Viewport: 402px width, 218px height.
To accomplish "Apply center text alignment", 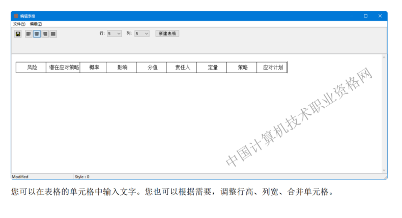I will [37, 34].
